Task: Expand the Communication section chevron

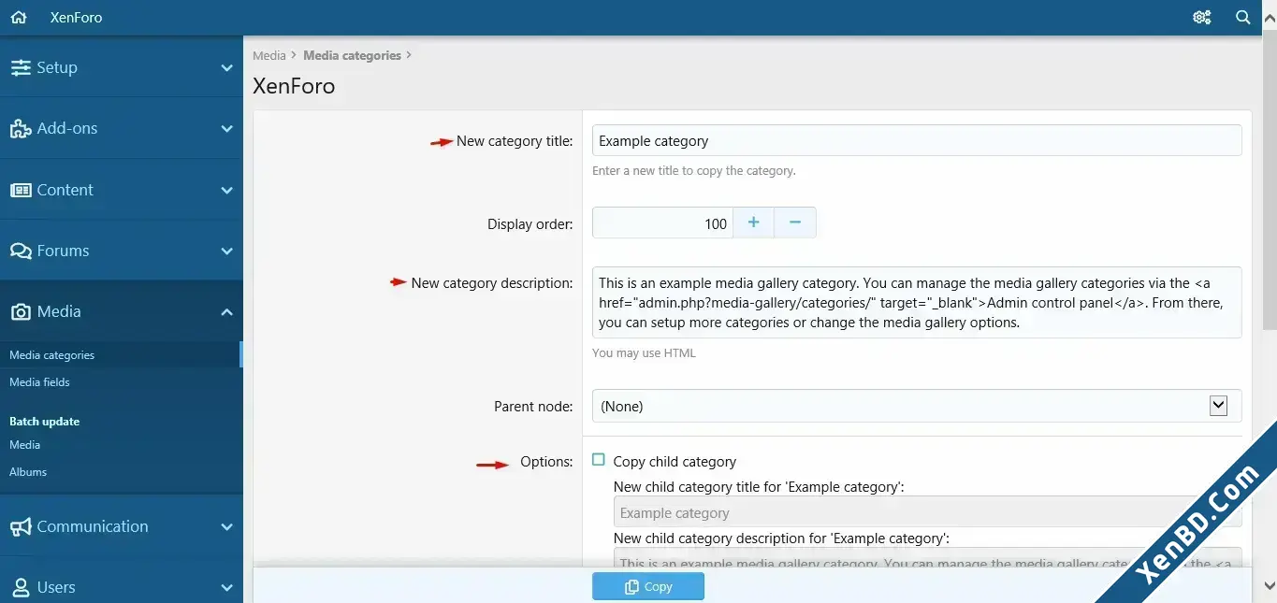Action: click(x=226, y=527)
